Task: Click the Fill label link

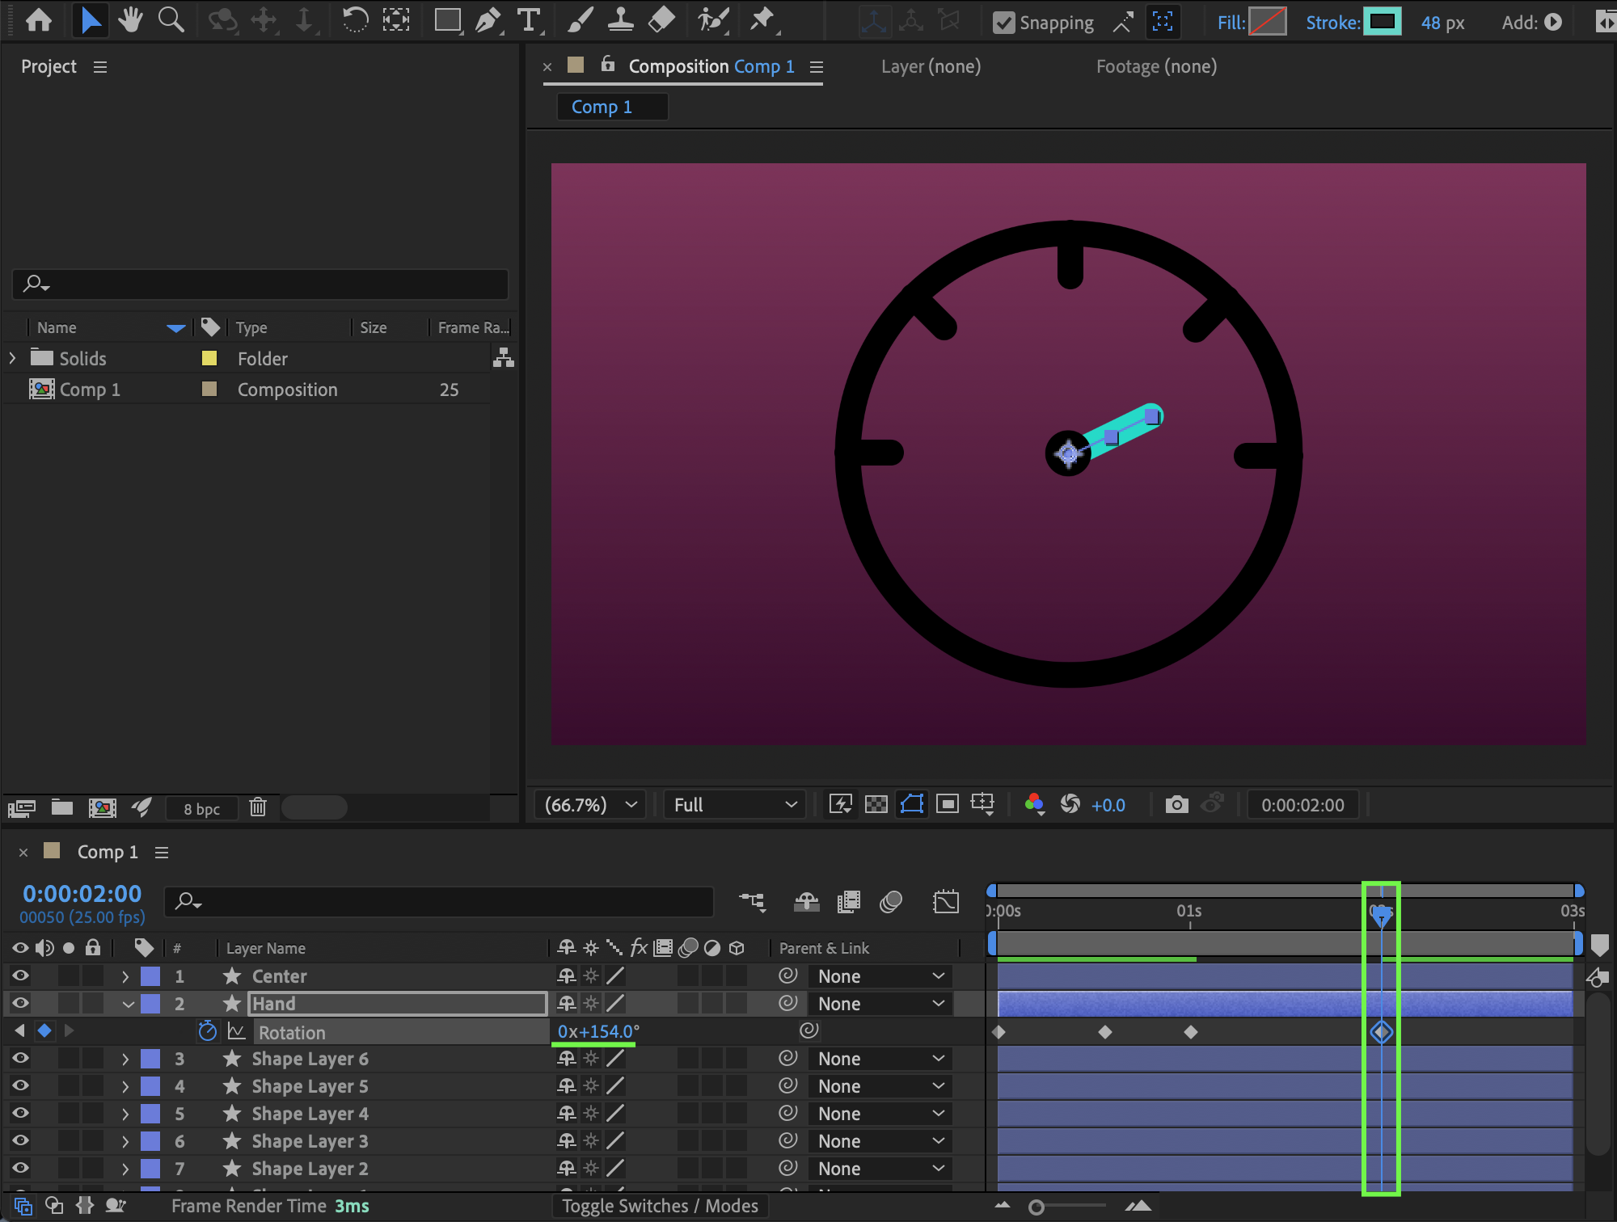Action: click(x=1231, y=23)
